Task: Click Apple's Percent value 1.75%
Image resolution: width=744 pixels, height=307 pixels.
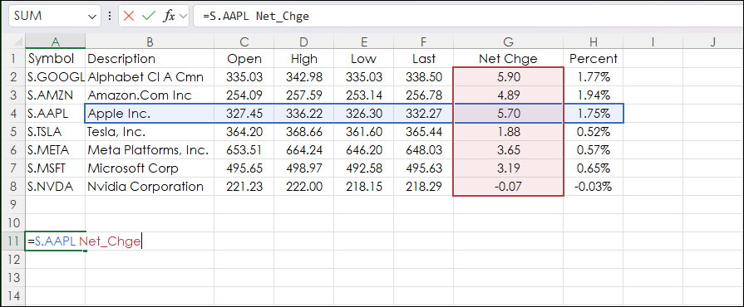Action: click(x=593, y=114)
